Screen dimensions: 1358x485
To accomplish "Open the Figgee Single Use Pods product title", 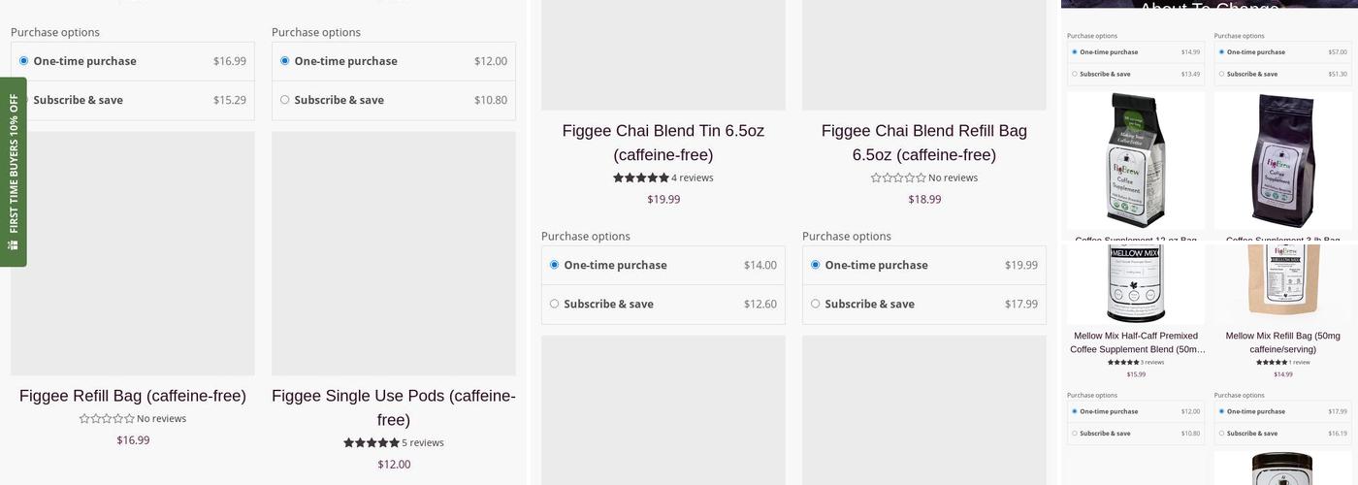I will tap(394, 407).
